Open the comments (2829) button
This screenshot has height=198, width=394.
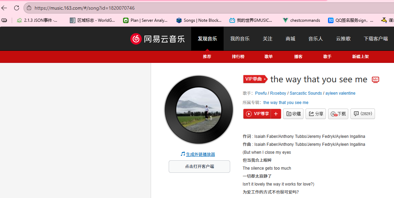[362, 114]
